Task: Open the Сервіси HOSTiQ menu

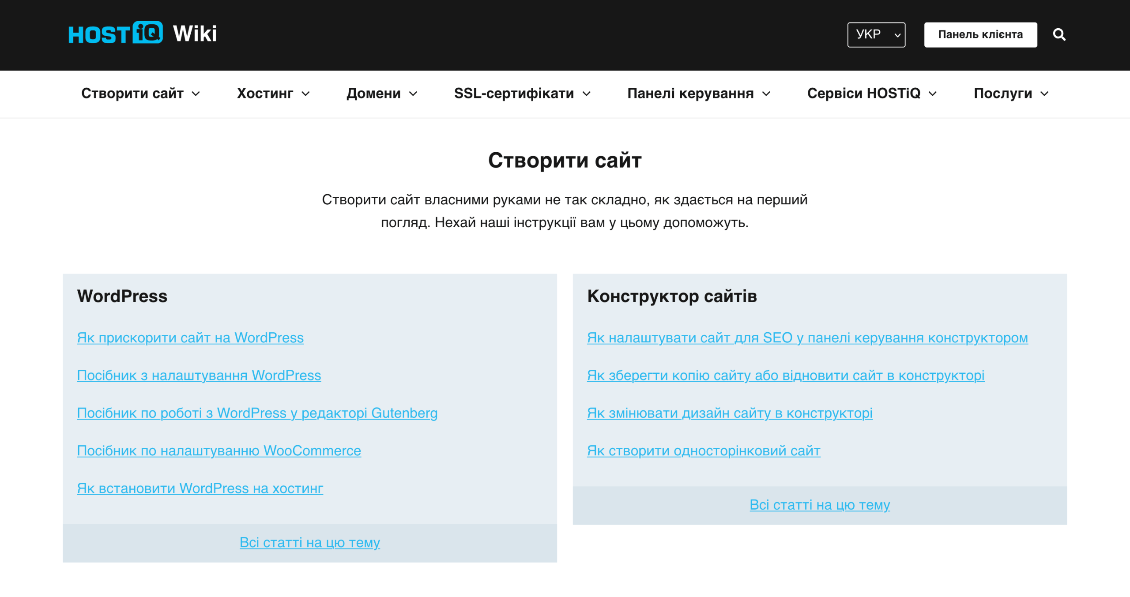Action: [872, 94]
